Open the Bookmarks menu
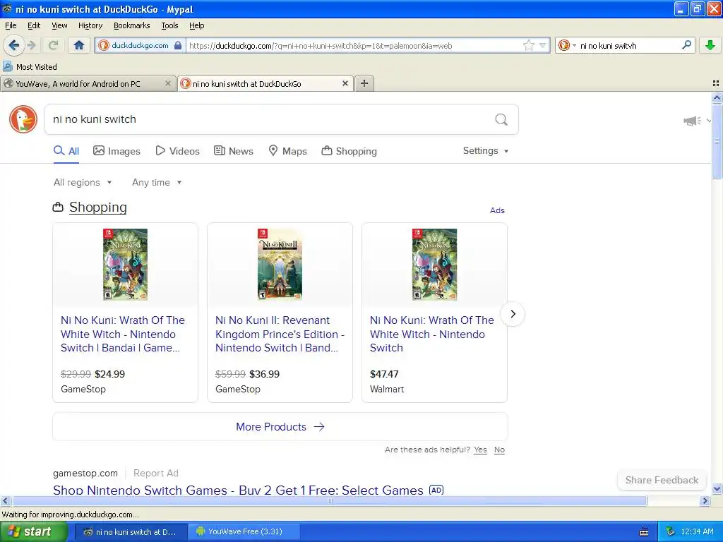The width and height of the screenshot is (723, 542). [x=132, y=25]
